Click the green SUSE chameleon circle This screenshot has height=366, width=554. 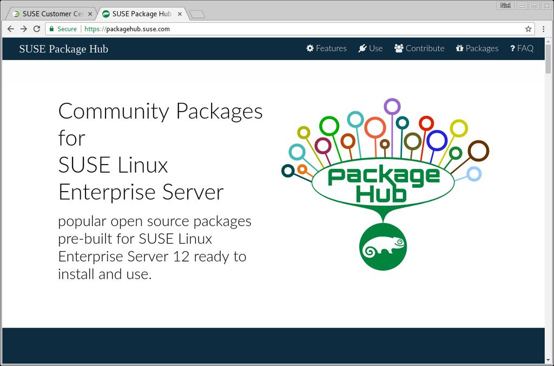(383, 247)
